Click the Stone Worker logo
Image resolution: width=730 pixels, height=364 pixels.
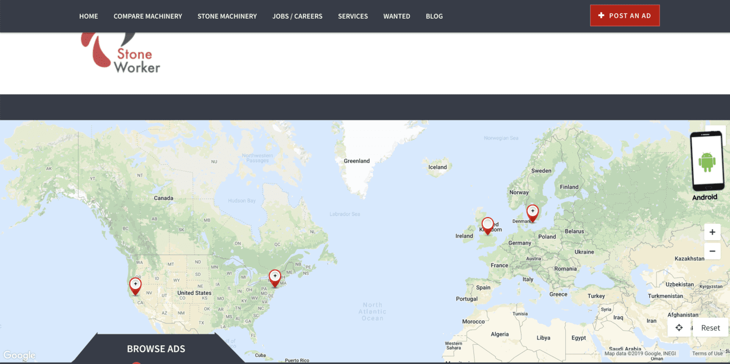coord(119,55)
